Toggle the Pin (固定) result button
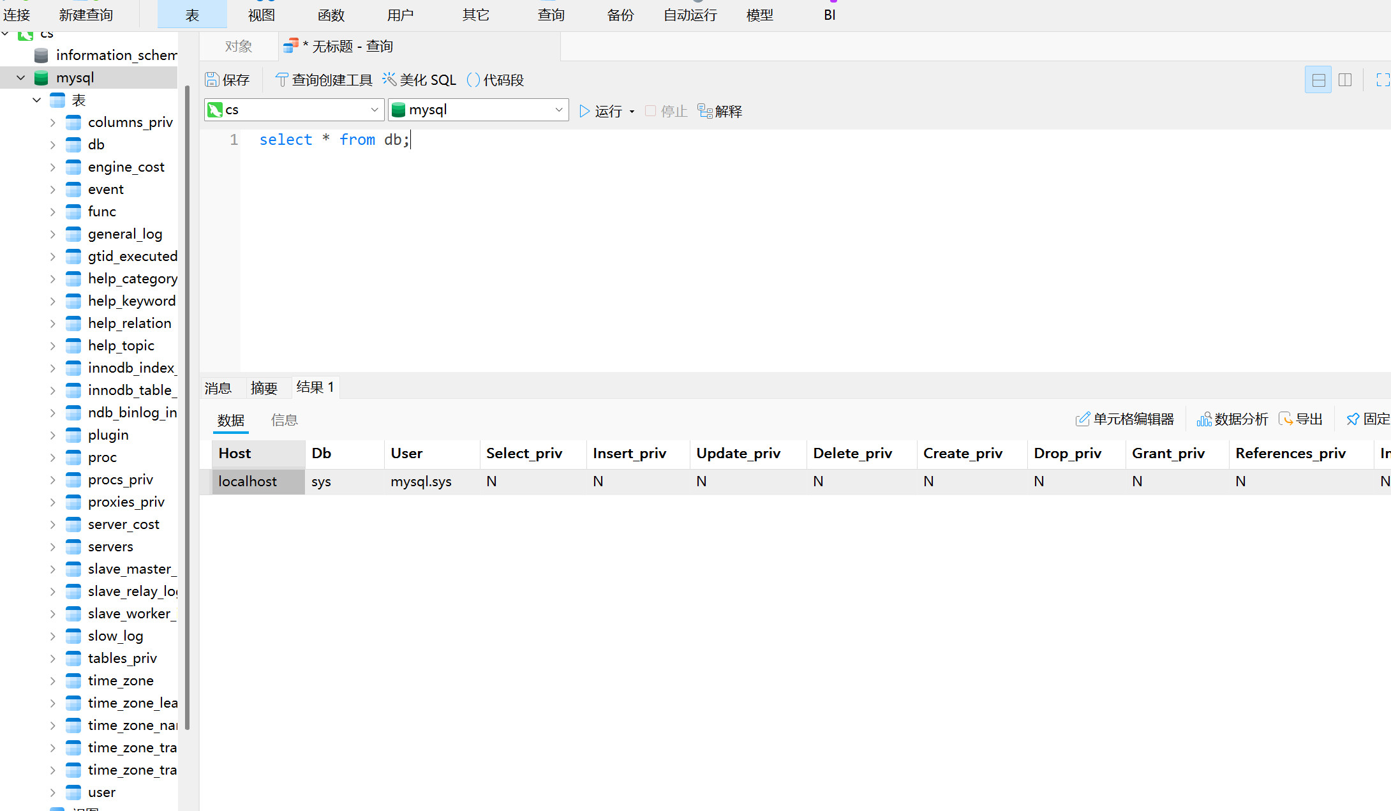 (1353, 419)
